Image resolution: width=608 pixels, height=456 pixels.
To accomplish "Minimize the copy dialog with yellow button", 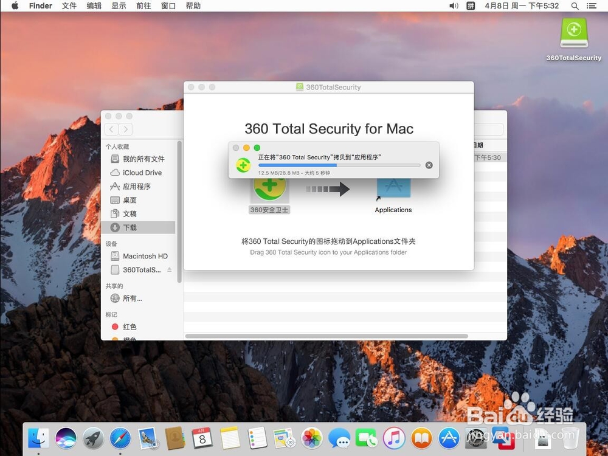I will (x=246, y=148).
